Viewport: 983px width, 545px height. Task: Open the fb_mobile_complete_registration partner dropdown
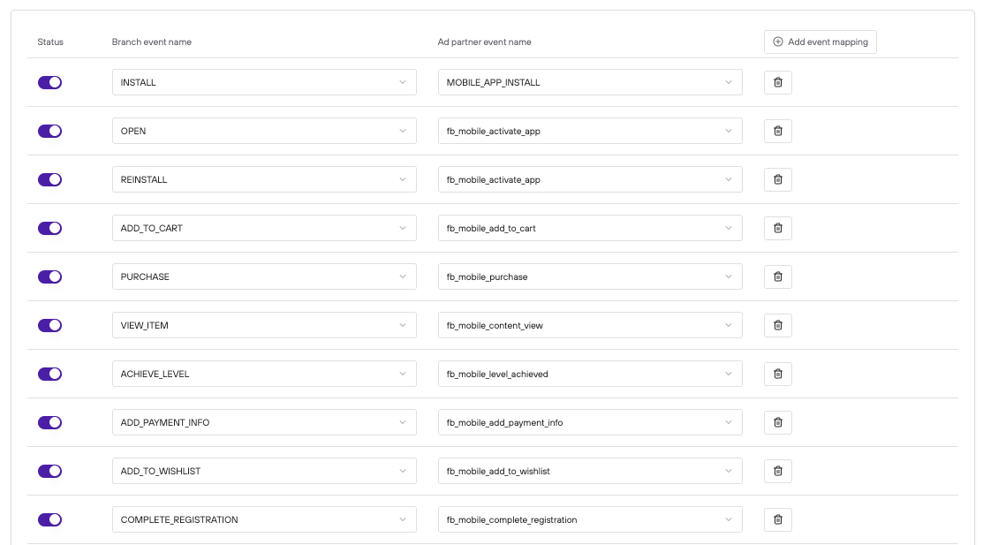(x=590, y=520)
